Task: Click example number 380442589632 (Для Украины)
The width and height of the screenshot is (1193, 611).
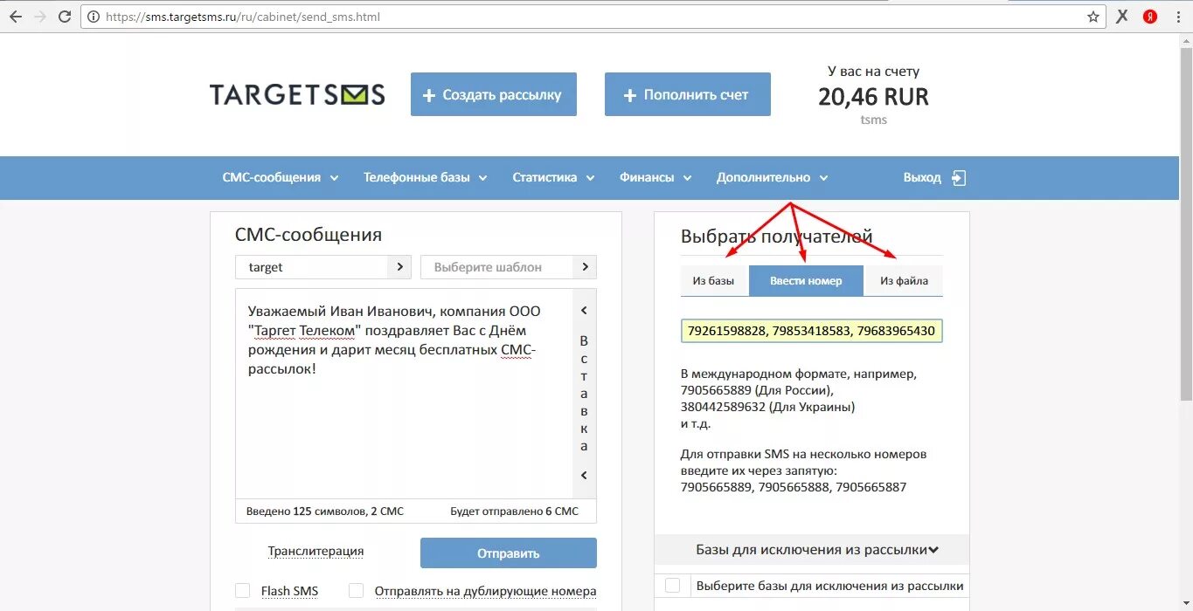Action: (767, 407)
